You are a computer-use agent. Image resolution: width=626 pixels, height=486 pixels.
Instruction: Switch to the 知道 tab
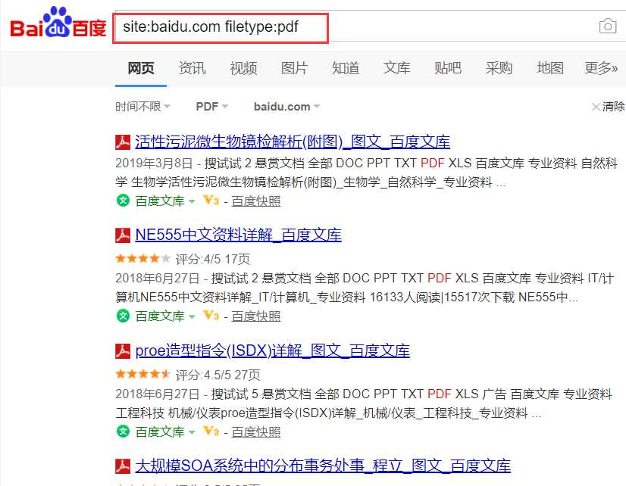[346, 68]
